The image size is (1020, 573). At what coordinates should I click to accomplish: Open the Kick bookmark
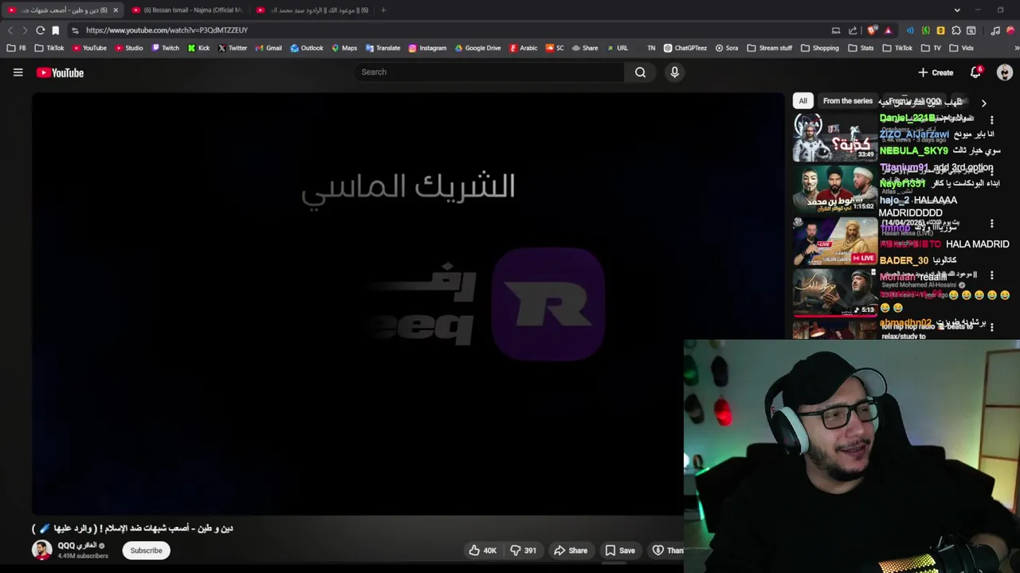tap(199, 48)
